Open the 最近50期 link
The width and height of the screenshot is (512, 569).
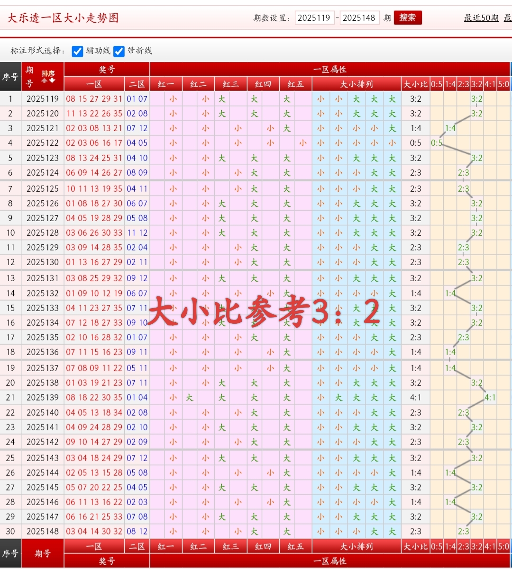click(x=481, y=18)
